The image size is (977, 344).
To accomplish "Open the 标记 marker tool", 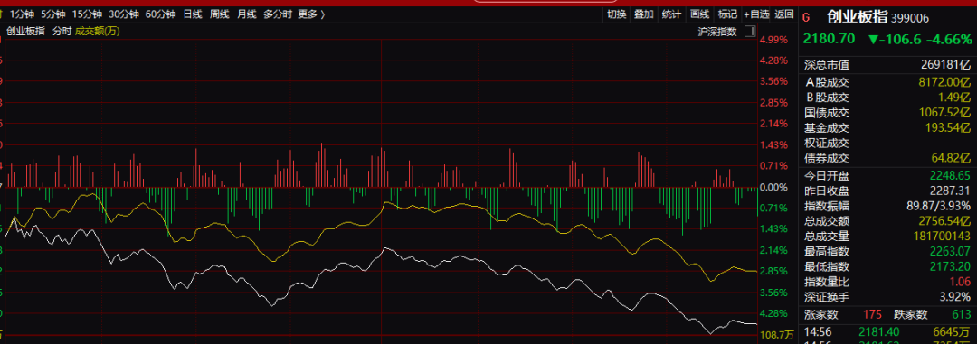I will tap(727, 14).
